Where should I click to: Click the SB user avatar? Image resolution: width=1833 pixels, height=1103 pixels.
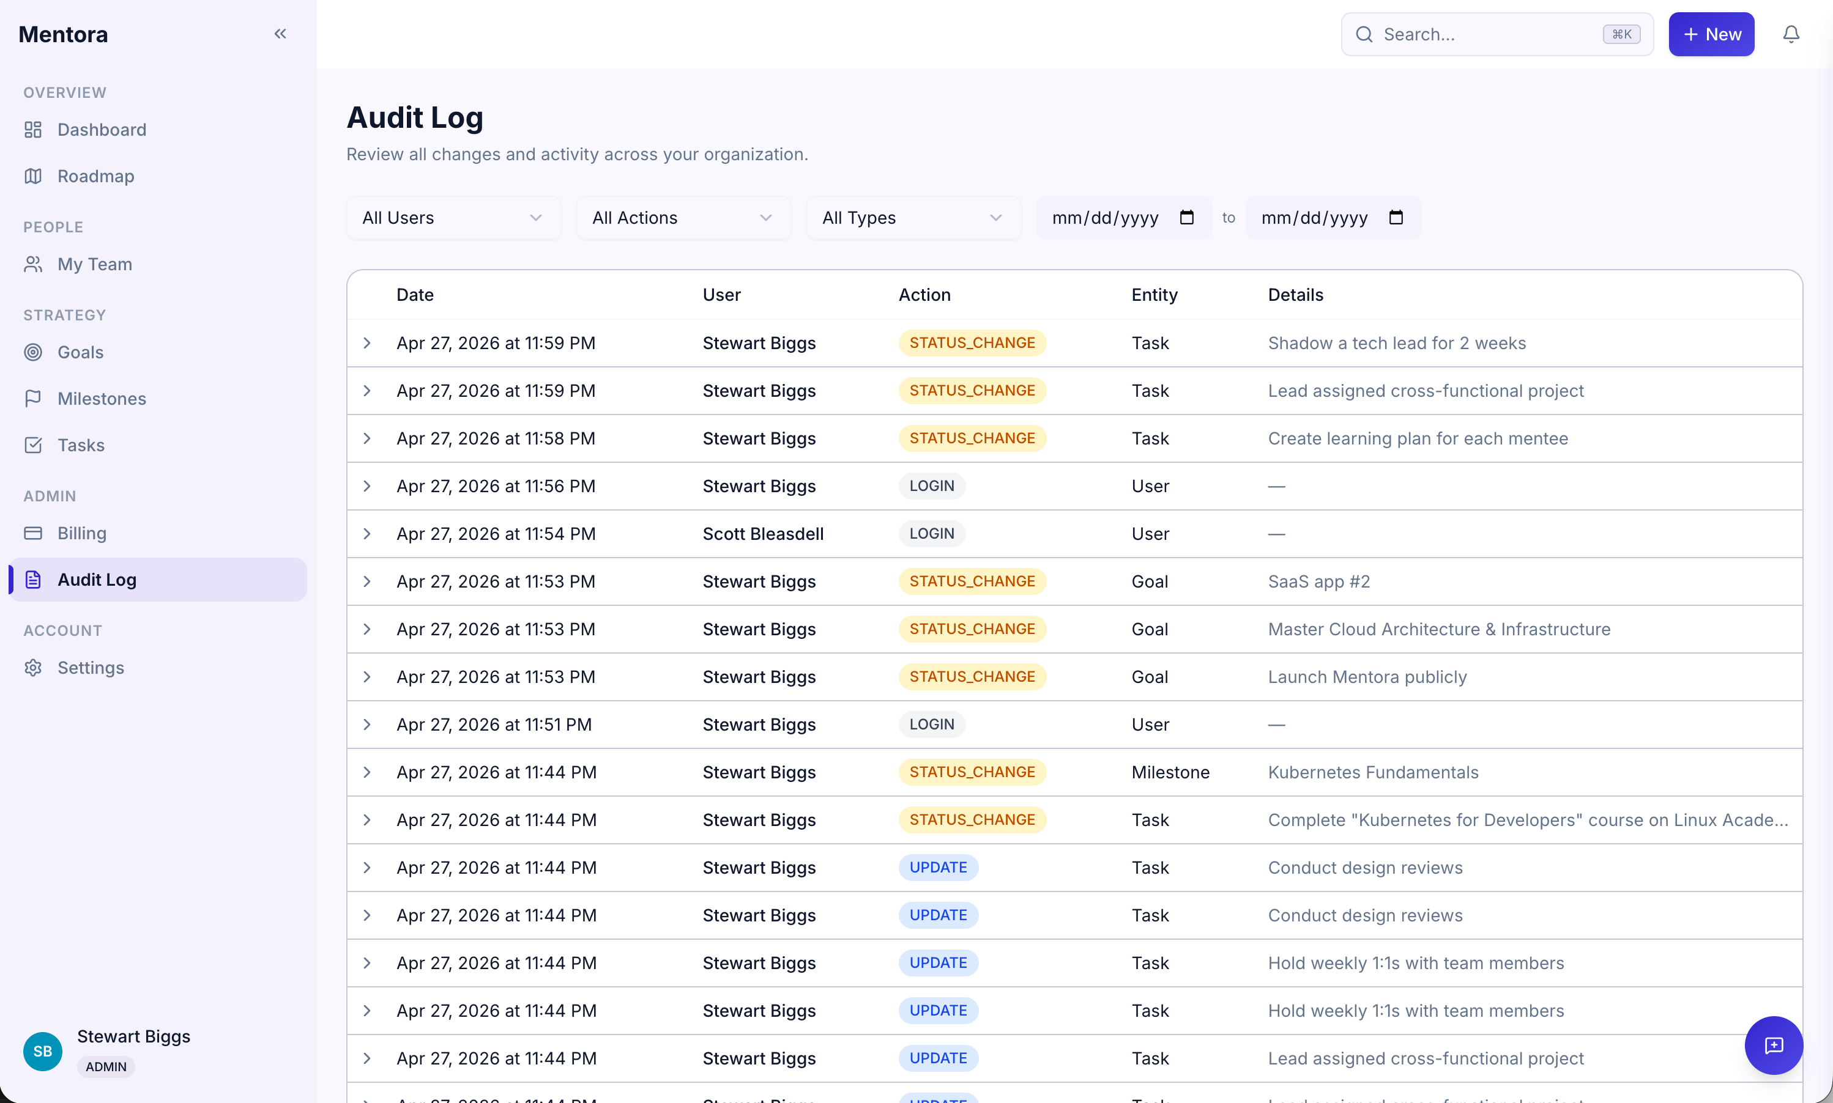[x=42, y=1051]
